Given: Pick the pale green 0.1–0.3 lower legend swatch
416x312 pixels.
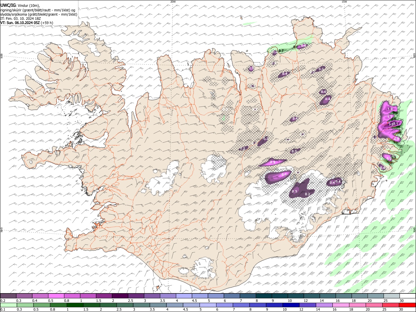Looking at the screenshot, I should pyautogui.click(x=8, y=305).
